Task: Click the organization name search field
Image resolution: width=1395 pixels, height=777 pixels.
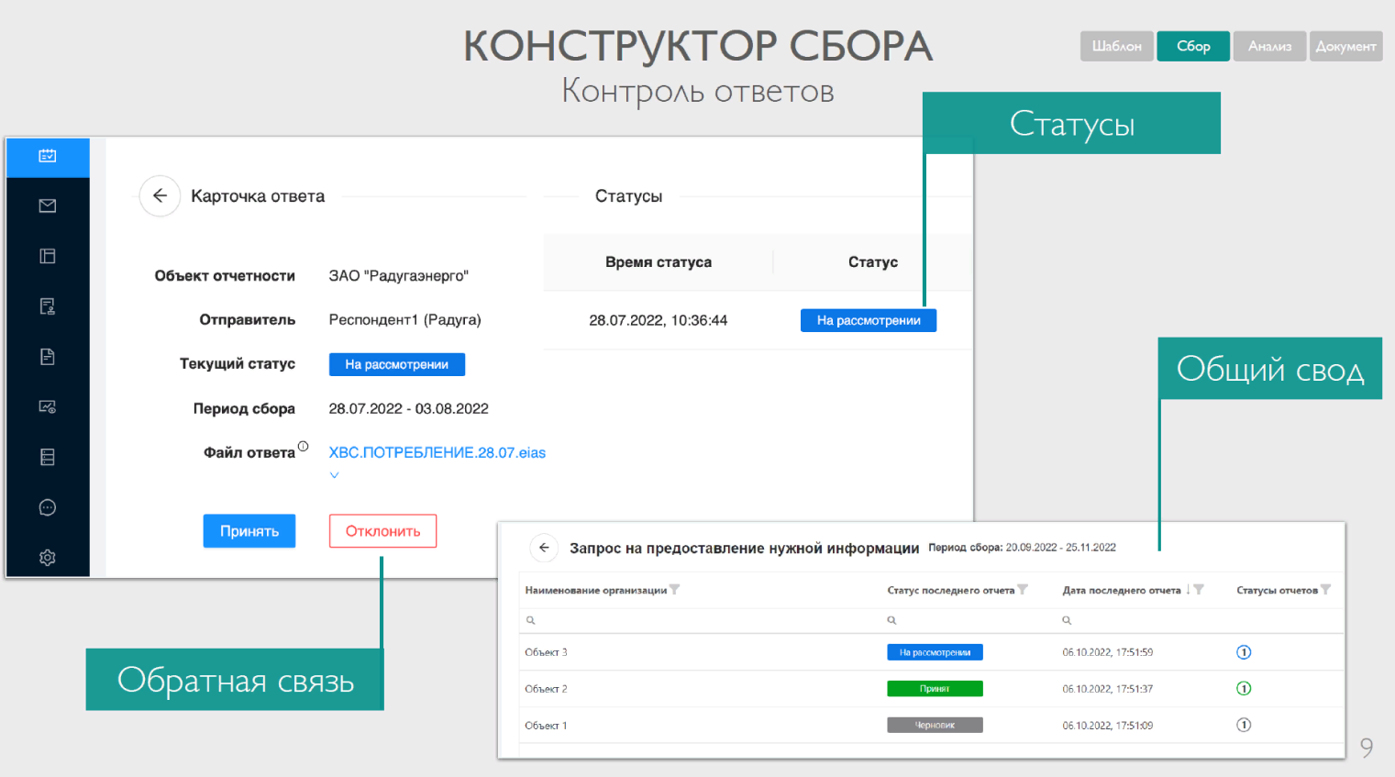Action: [x=699, y=620]
